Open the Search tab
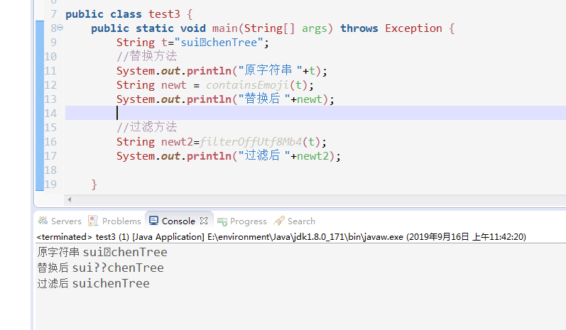 (301, 221)
